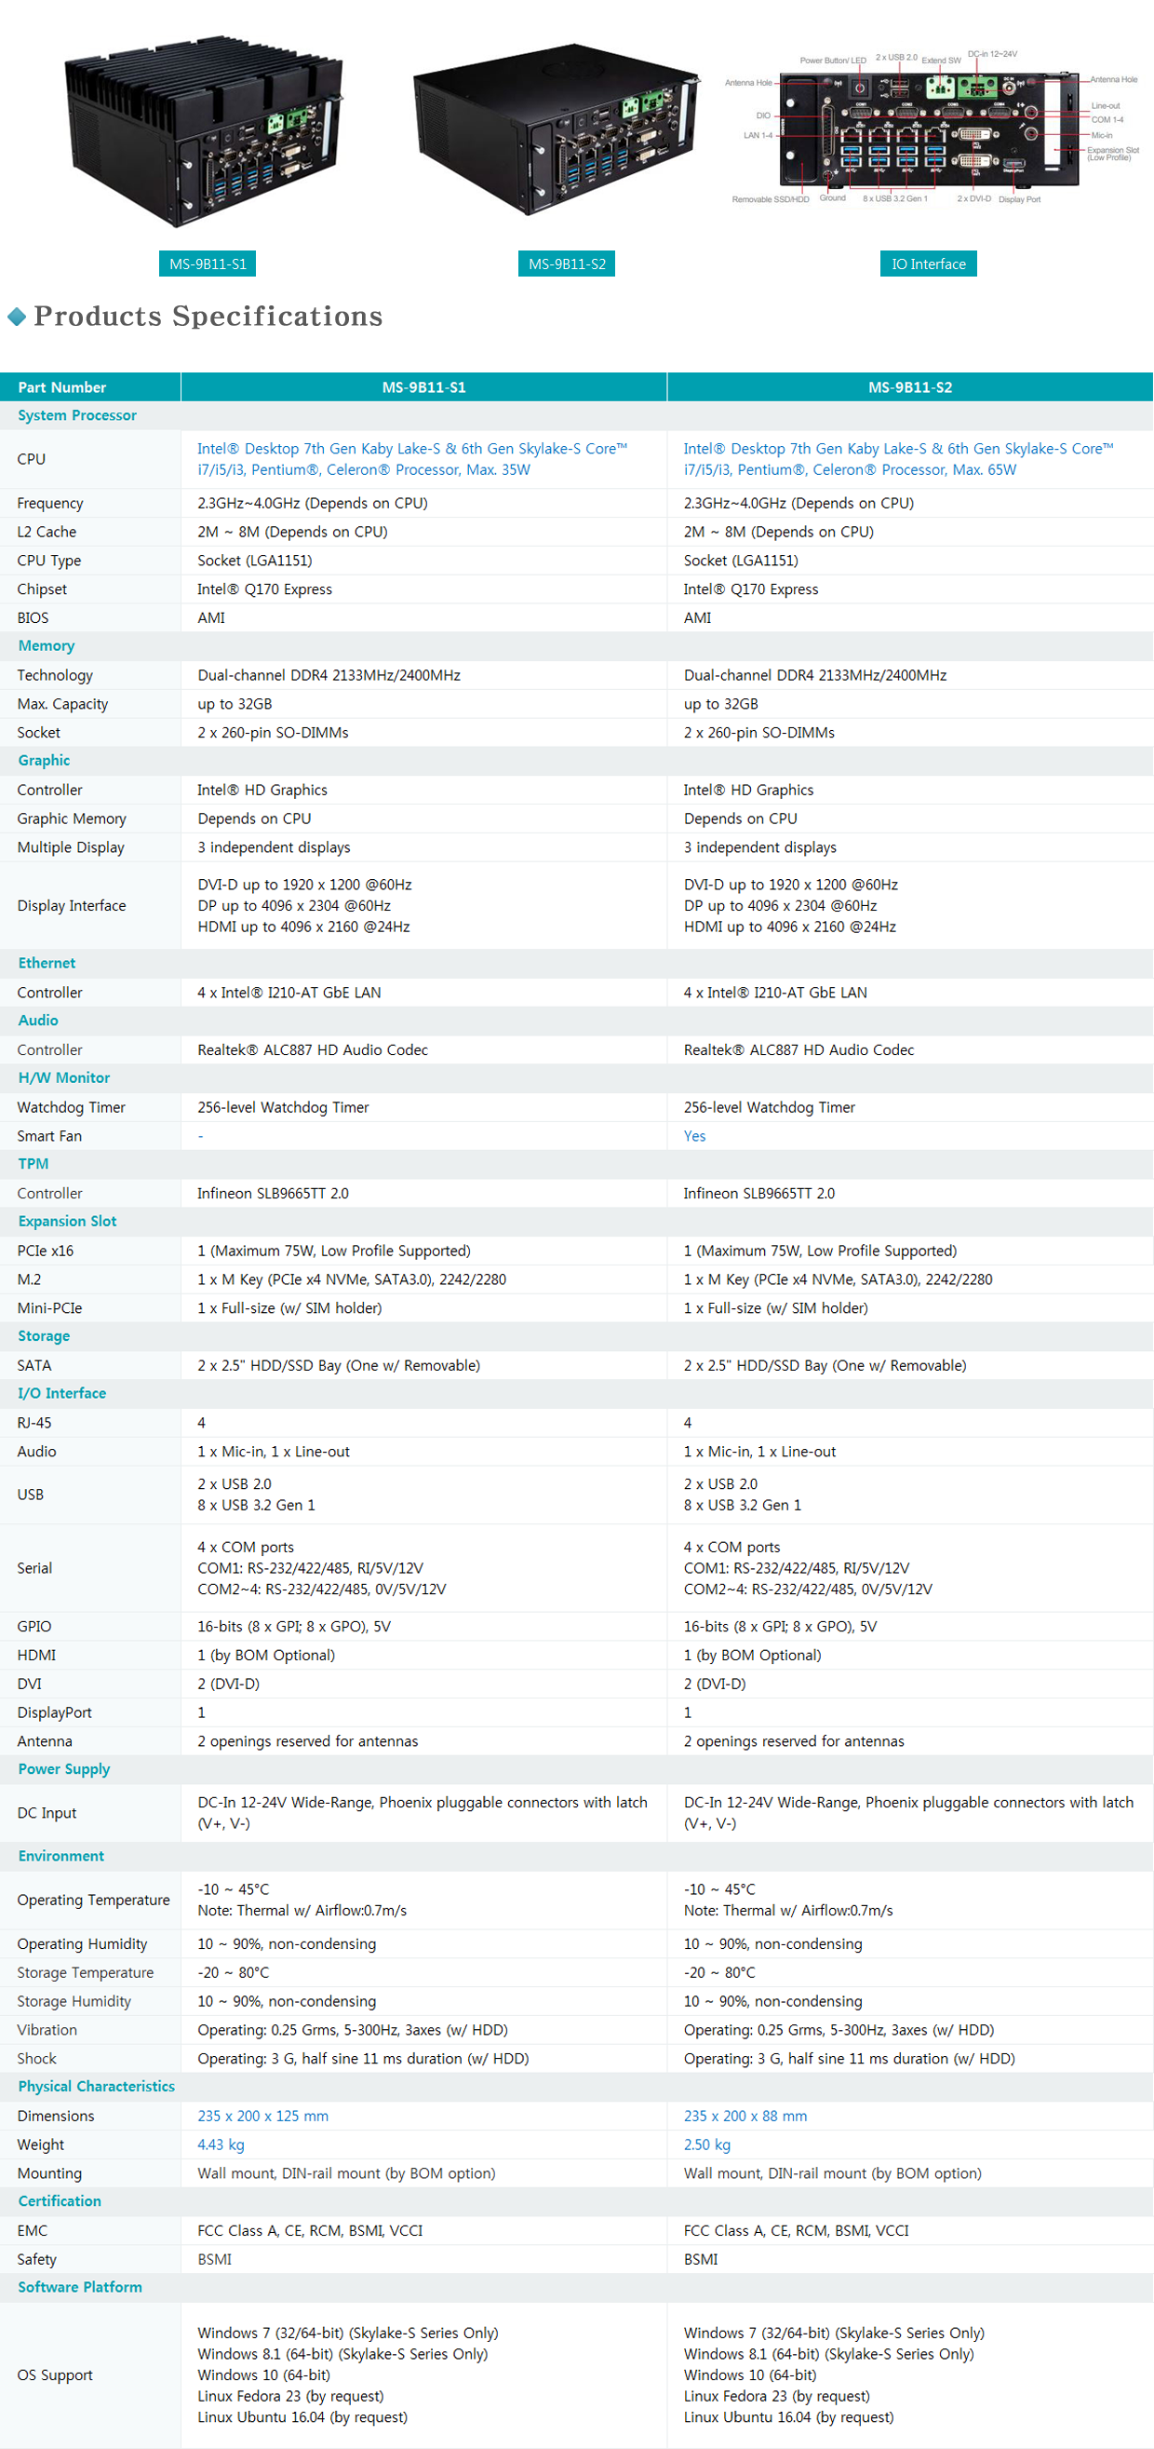Click the HDMI row label
Screen dimensions: 1154x2449
36,1655
